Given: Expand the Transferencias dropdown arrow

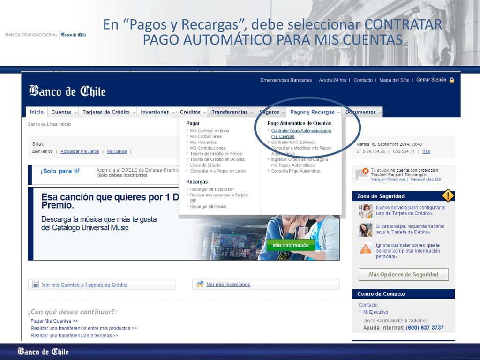Looking at the screenshot, I should pyautogui.click(x=252, y=112).
